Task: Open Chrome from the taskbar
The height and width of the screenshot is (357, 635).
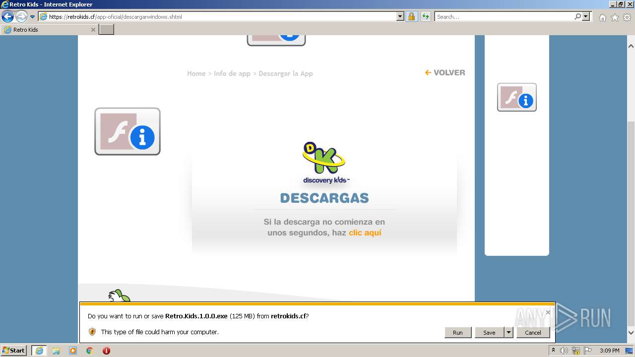Action: (x=90, y=351)
